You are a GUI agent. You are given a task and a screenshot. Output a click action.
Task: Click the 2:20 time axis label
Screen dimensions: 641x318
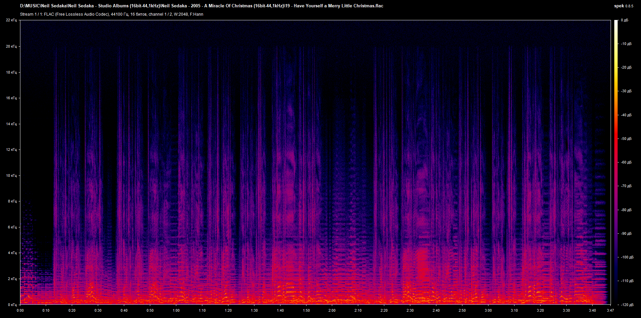click(x=384, y=310)
